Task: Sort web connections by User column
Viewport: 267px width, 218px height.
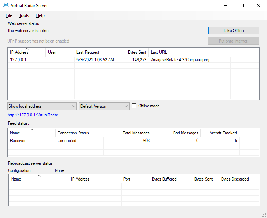Action: (x=60, y=52)
